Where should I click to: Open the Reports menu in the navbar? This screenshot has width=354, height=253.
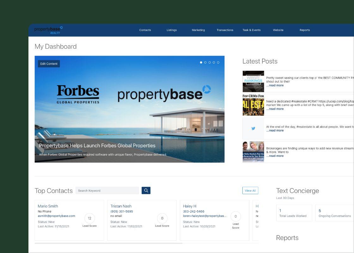[305, 30]
